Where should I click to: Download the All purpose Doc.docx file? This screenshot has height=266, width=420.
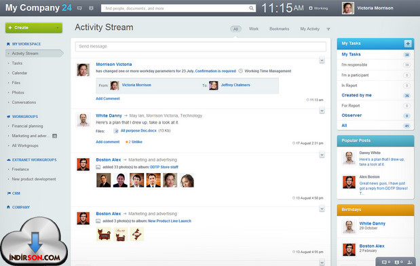[138, 131]
